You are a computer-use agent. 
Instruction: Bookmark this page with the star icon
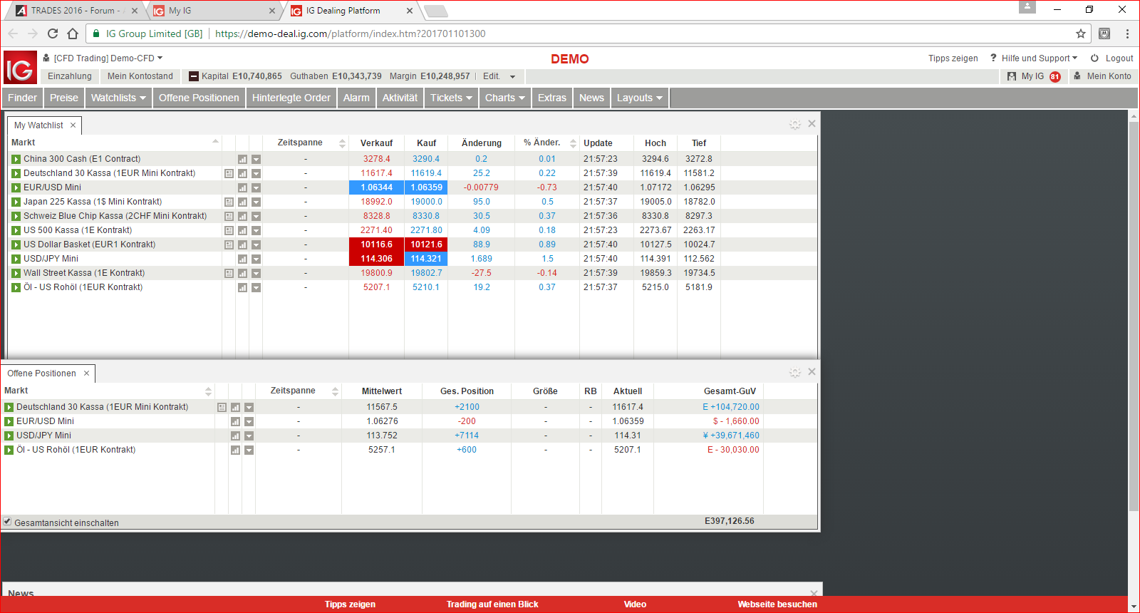tap(1081, 34)
